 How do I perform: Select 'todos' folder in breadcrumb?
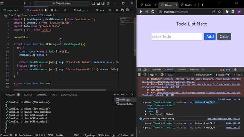[x=34, y=15]
